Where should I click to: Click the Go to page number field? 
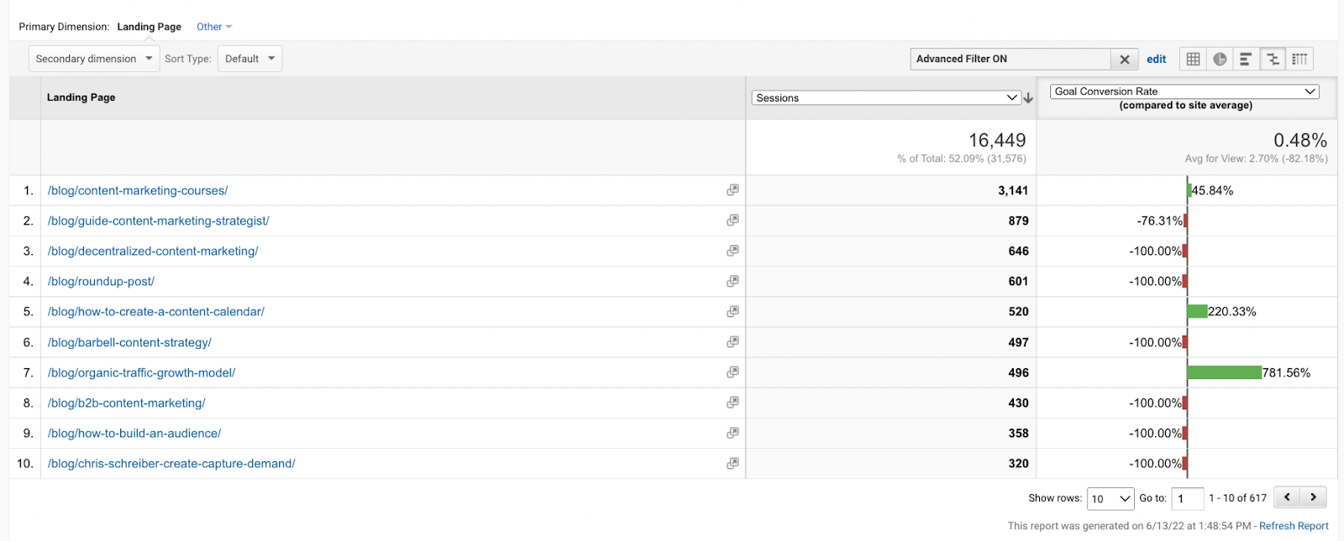pos(1187,498)
